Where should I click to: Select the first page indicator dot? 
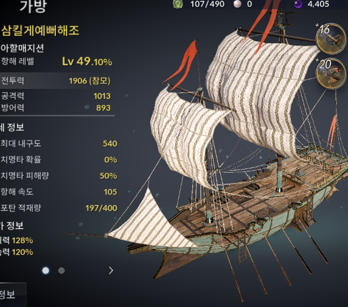[x=46, y=271]
